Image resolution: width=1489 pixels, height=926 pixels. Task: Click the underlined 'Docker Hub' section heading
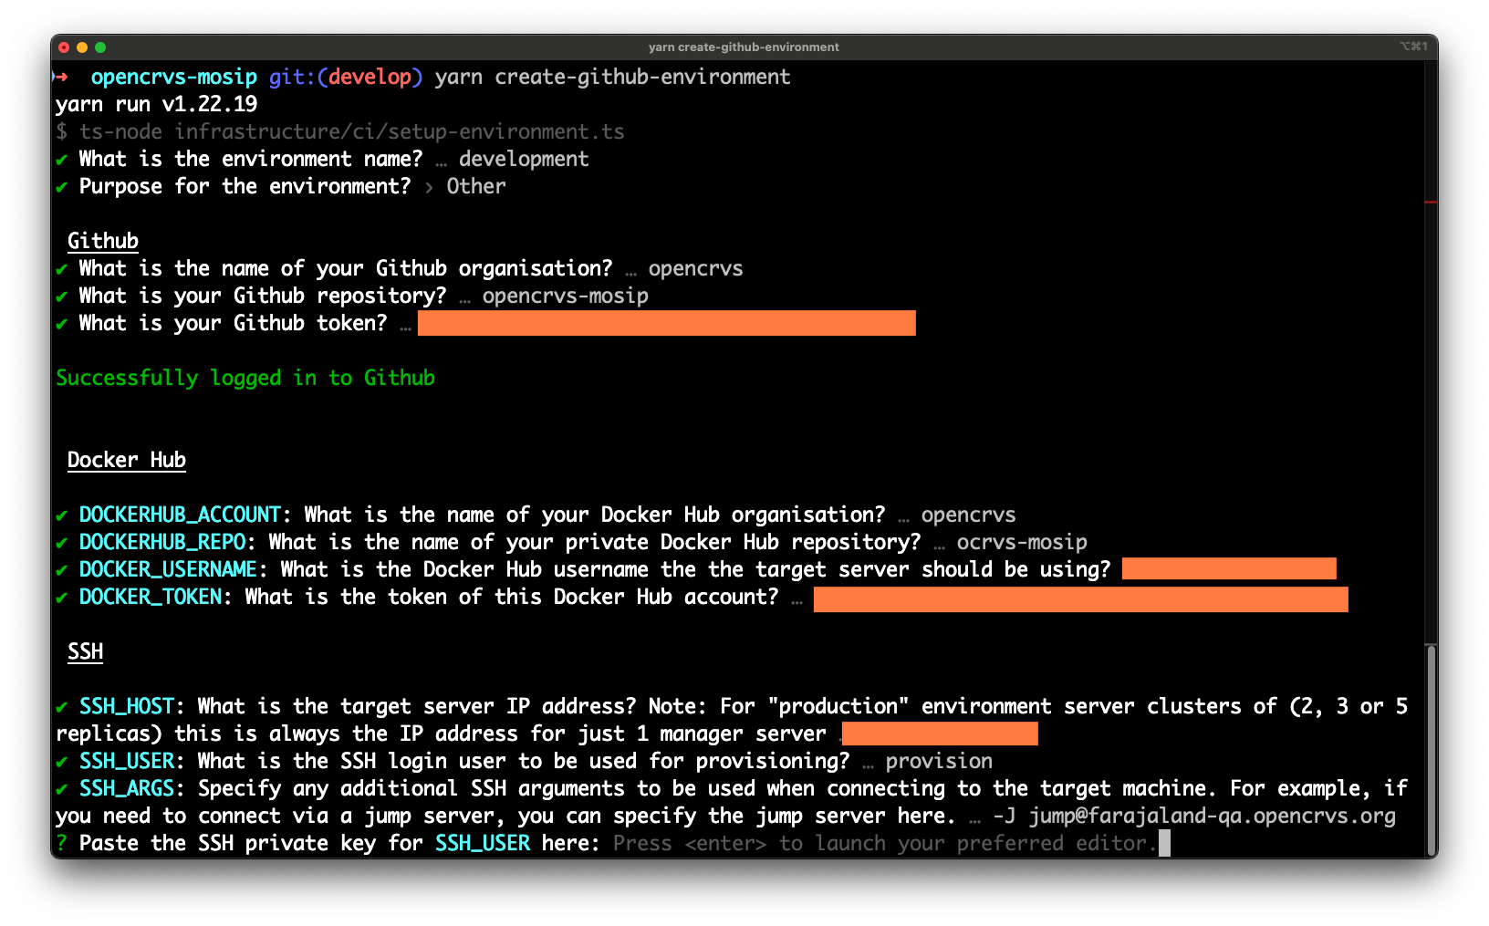(x=127, y=460)
